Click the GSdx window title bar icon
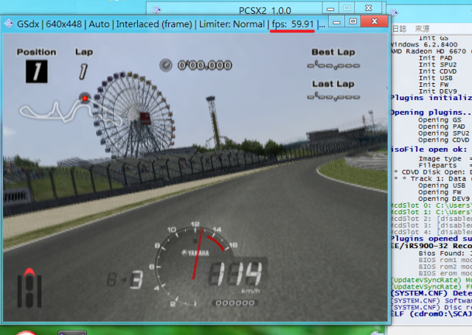This screenshot has width=472, height=335. 9,24
